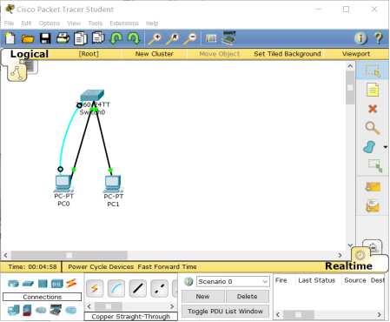This screenshot has width=390, height=322.
Task: Click the Copy icon in the toolbar
Action: coord(81,38)
